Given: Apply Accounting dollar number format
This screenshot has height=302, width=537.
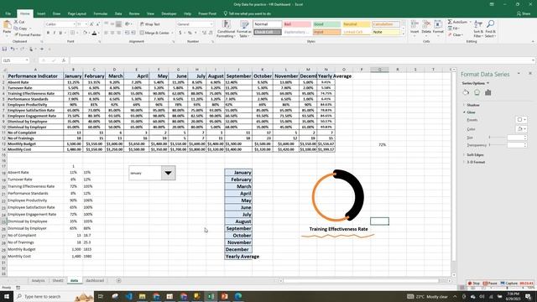Looking at the screenshot, I should 180,33.
